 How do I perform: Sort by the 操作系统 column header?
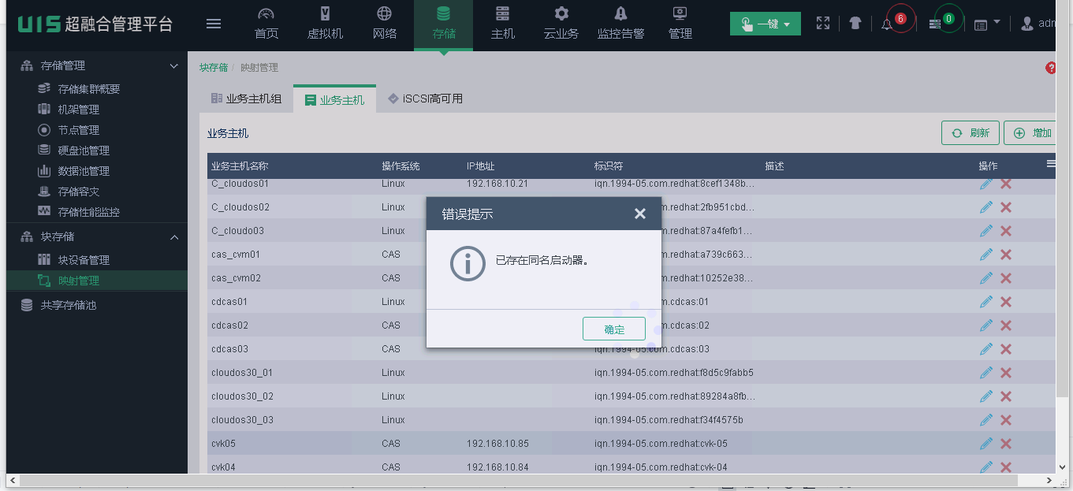[x=401, y=166]
